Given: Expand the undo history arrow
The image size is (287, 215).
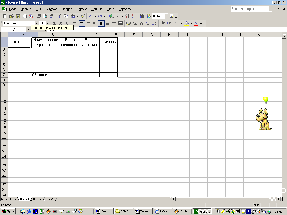Looking at the screenshot, I should 95,16.
